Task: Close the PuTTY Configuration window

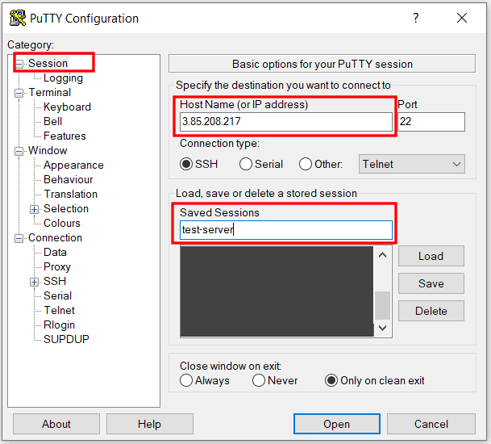Action: (462, 18)
